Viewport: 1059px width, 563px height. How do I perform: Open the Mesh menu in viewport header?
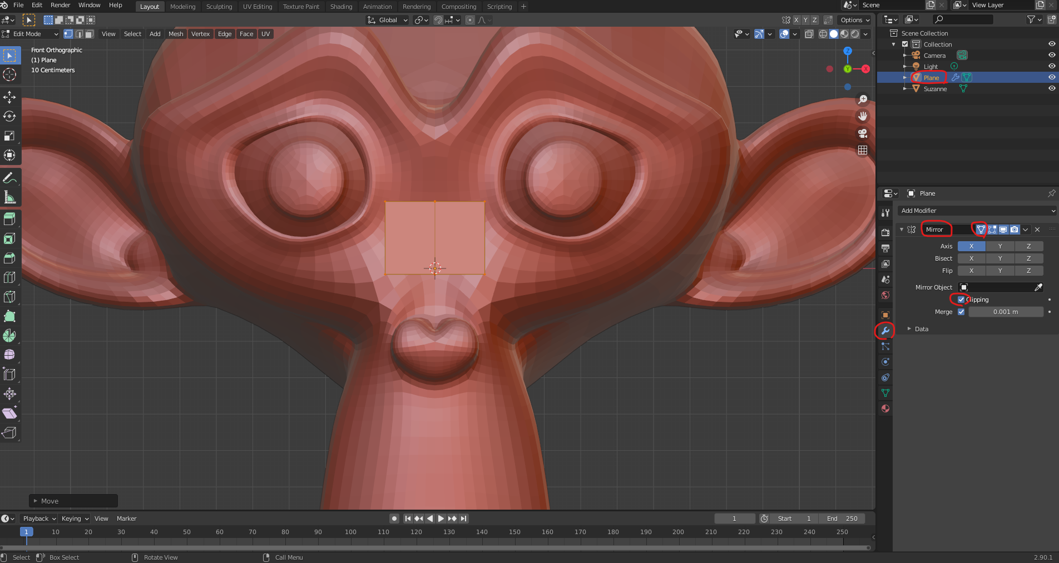coord(176,34)
